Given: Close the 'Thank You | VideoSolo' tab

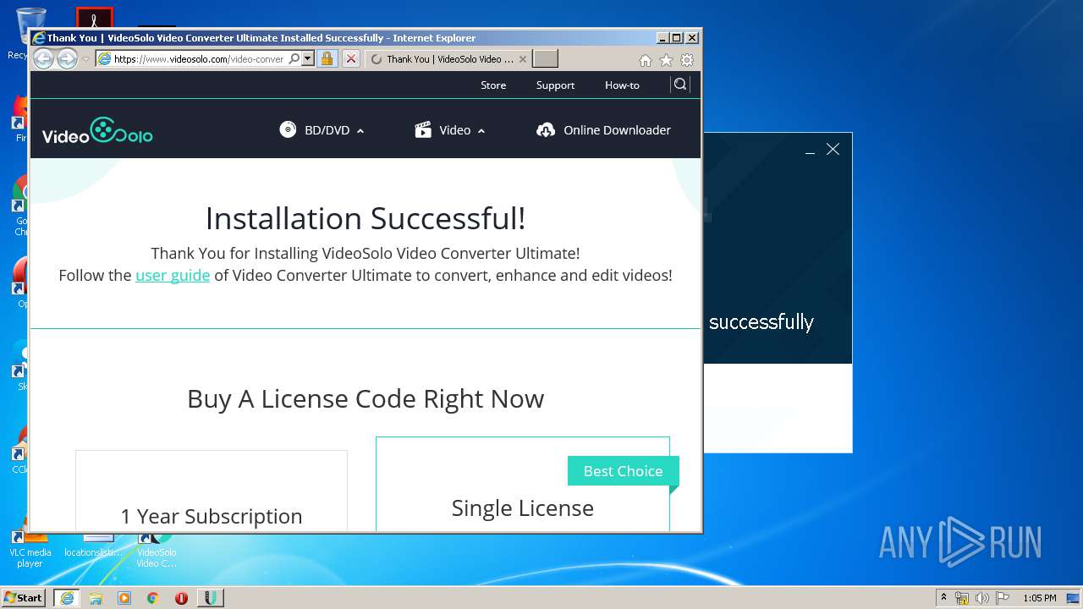Looking at the screenshot, I should [523, 59].
